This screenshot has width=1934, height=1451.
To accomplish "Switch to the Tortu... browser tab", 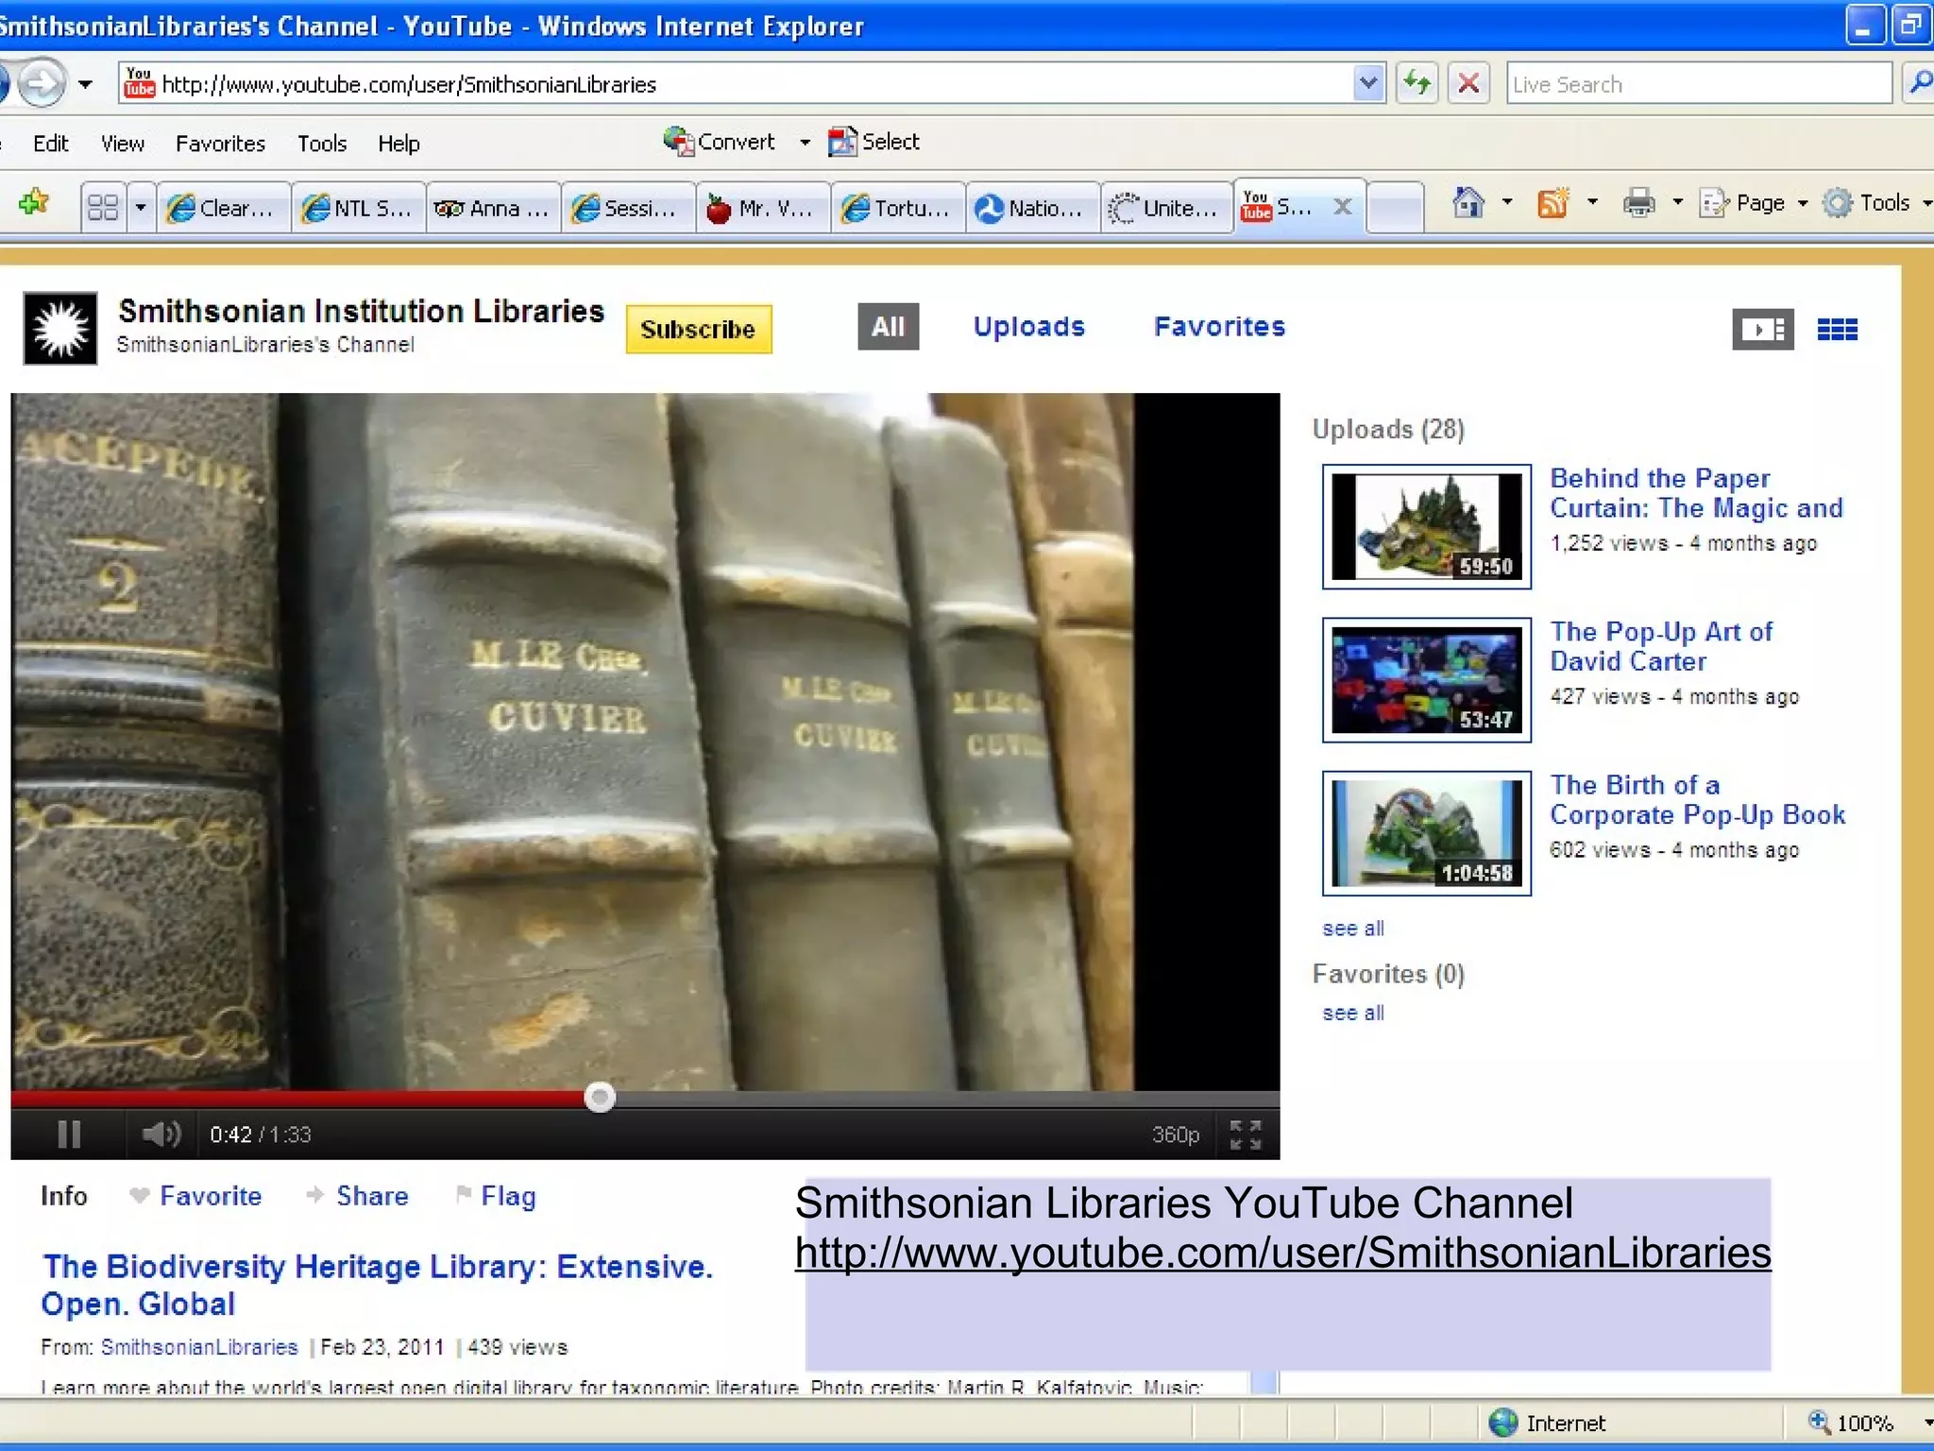I will (897, 208).
